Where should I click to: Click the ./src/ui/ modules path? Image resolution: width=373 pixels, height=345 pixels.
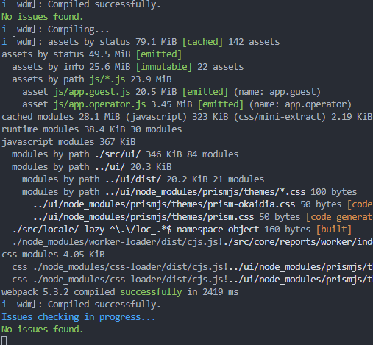coord(118,154)
